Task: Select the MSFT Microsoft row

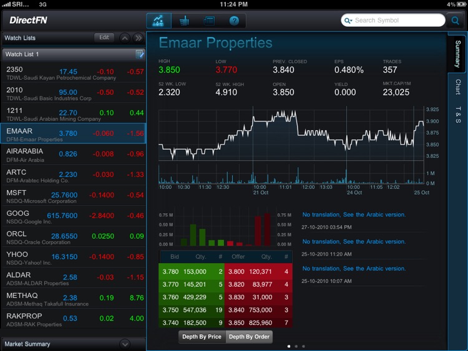Action: click(74, 196)
